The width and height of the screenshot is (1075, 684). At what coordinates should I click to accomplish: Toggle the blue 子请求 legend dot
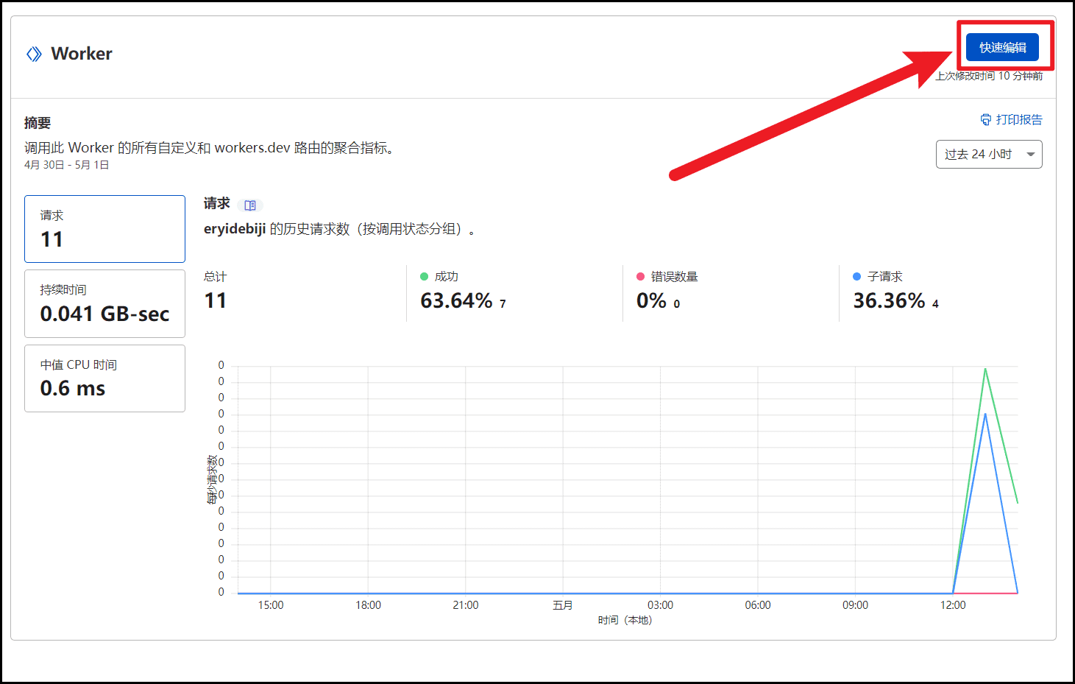coord(856,277)
